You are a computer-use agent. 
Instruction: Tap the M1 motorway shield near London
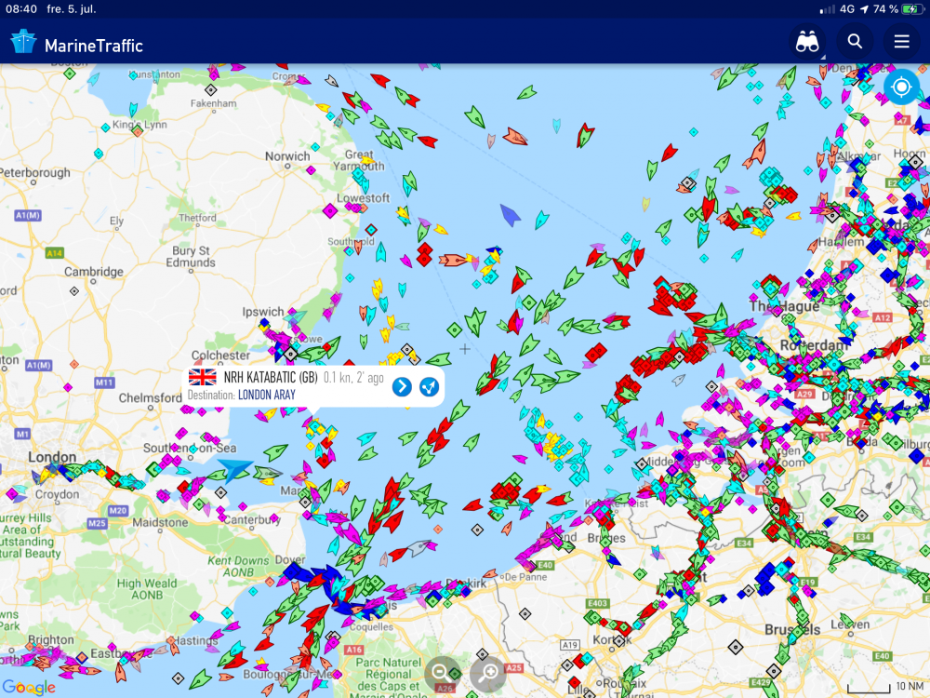point(22,434)
